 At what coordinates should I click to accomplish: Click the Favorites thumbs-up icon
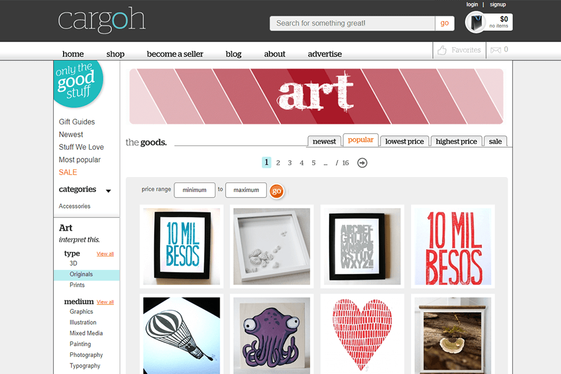(x=442, y=50)
